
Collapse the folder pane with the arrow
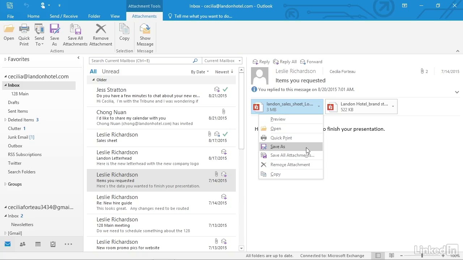click(78, 58)
